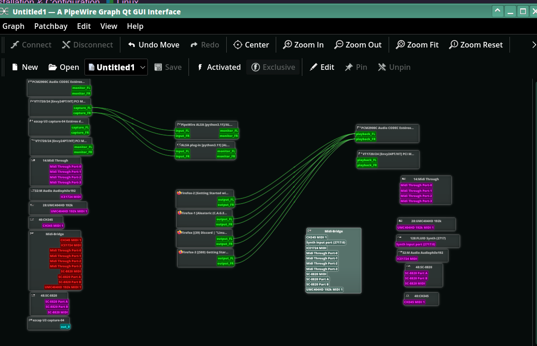Open the View menu
Screen dimensions: 537x346
109,27
